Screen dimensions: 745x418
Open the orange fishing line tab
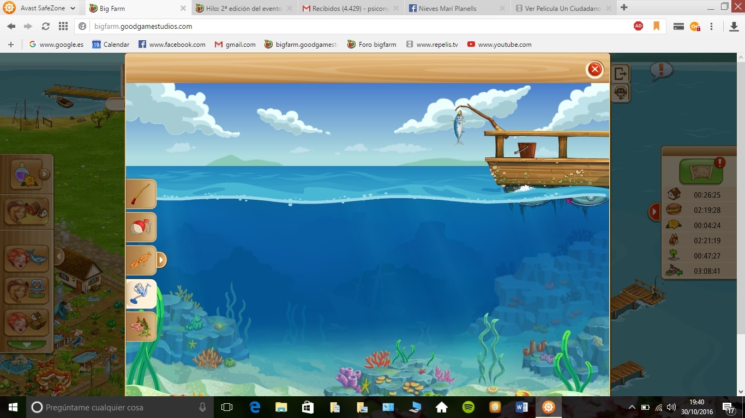[x=141, y=260]
